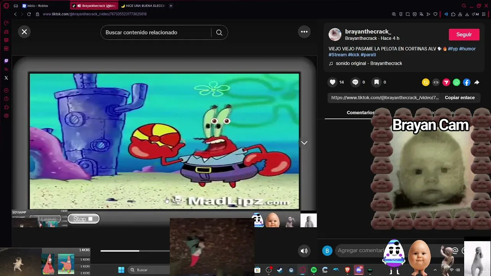Like the video with the heart icon
Viewport: 491px width, 276px height.
coord(333,82)
